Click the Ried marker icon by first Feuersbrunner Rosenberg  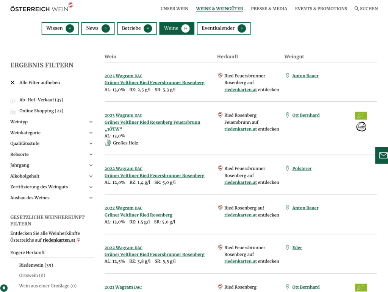pos(220,75)
